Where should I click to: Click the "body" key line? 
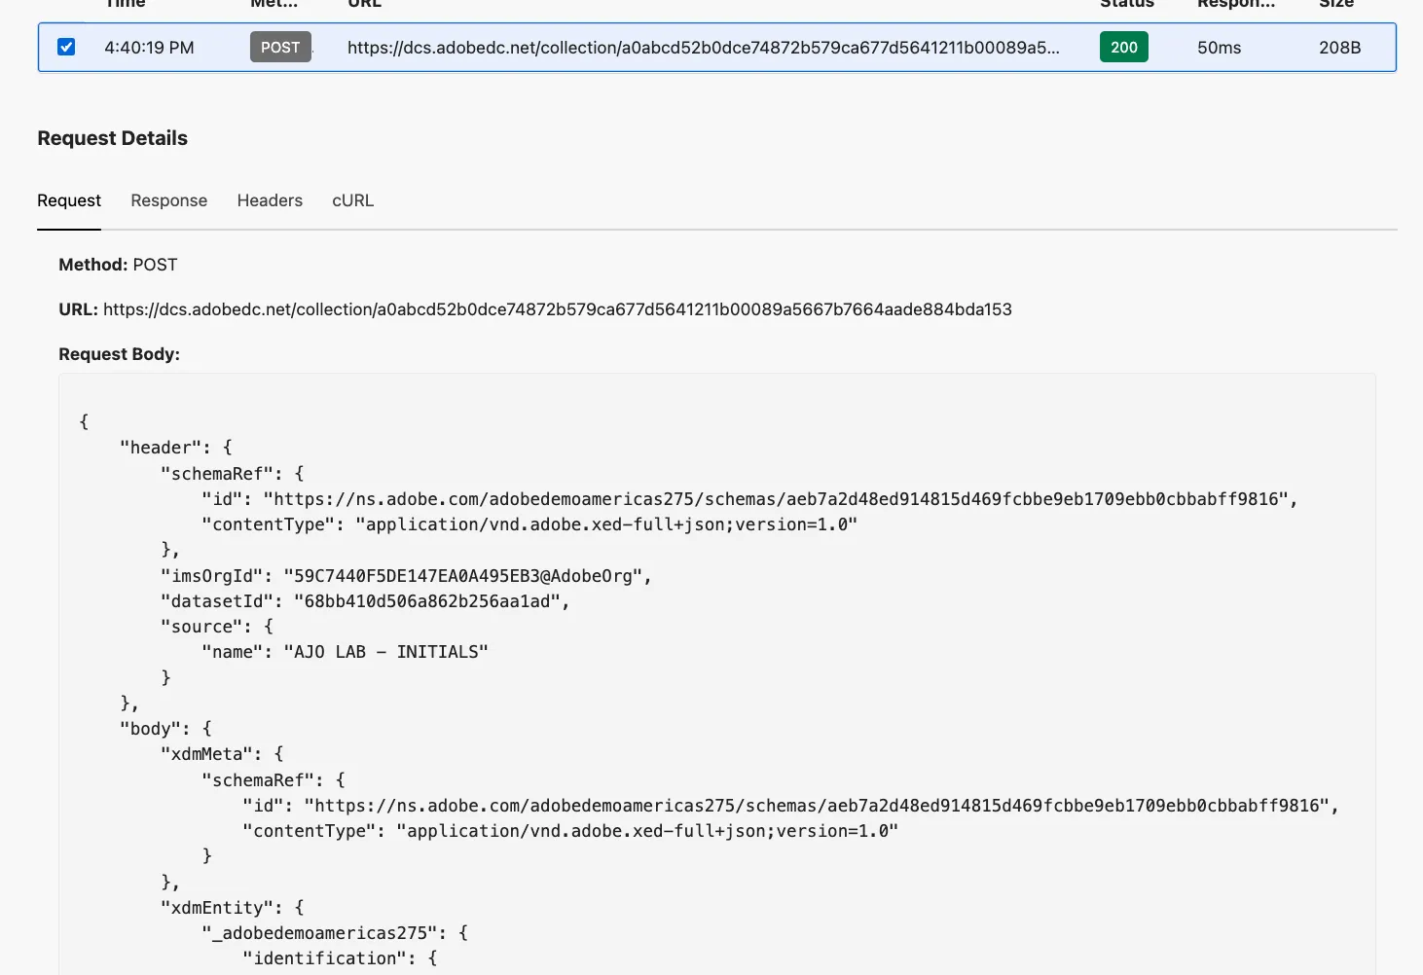tap(165, 729)
